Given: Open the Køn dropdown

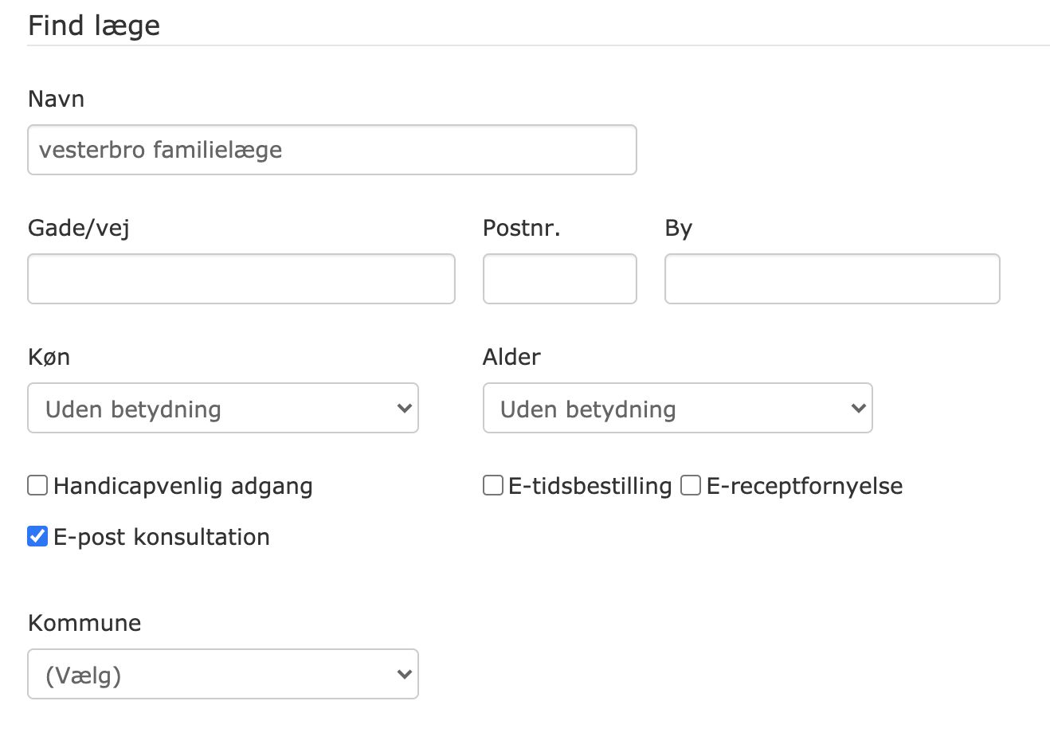Looking at the screenshot, I should click(223, 409).
